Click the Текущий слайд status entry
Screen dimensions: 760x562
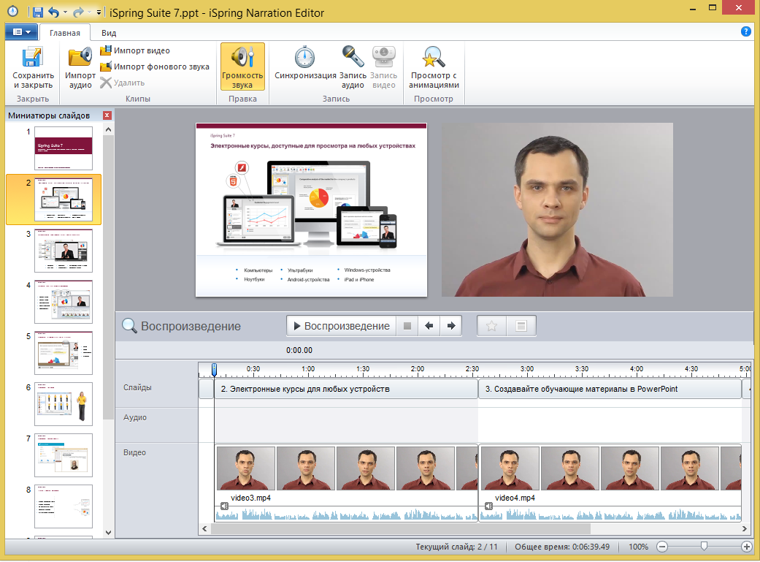pos(456,547)
